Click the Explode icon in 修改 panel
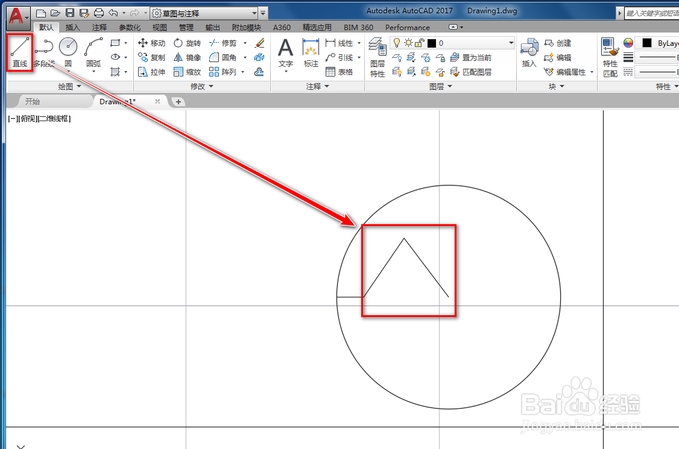Image resolution: width=679 pixels, height=449 pixels. (259, 57)
